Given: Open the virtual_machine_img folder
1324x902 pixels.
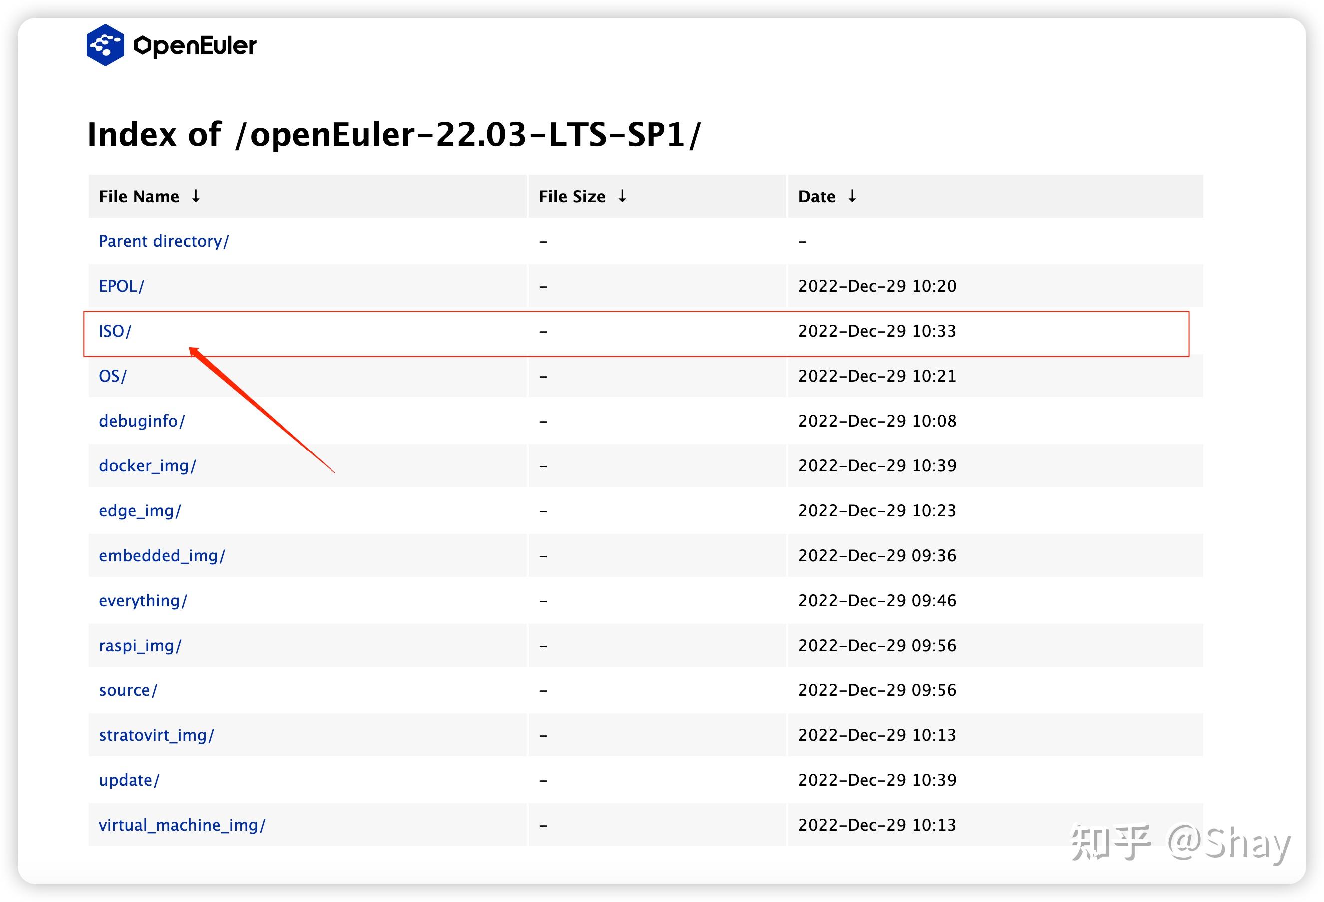Looking at the screenshot, I should coord(182,825).
